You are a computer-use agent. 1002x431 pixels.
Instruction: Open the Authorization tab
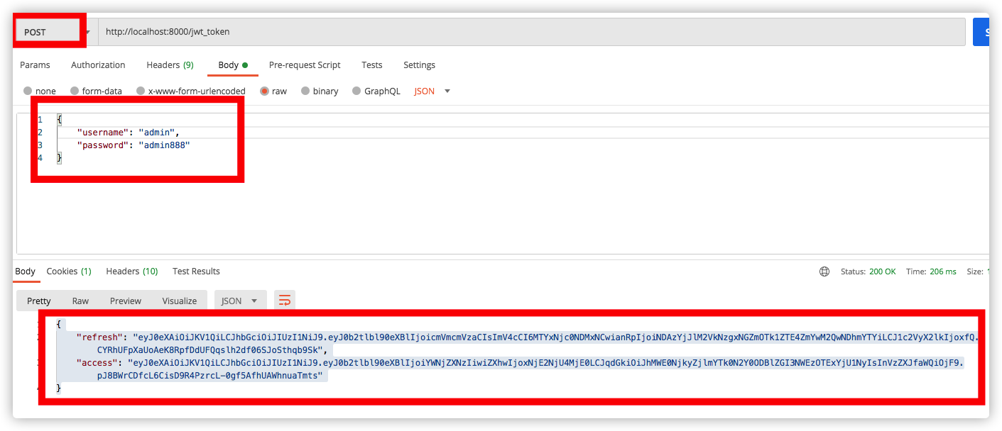(x=98, y=65)
